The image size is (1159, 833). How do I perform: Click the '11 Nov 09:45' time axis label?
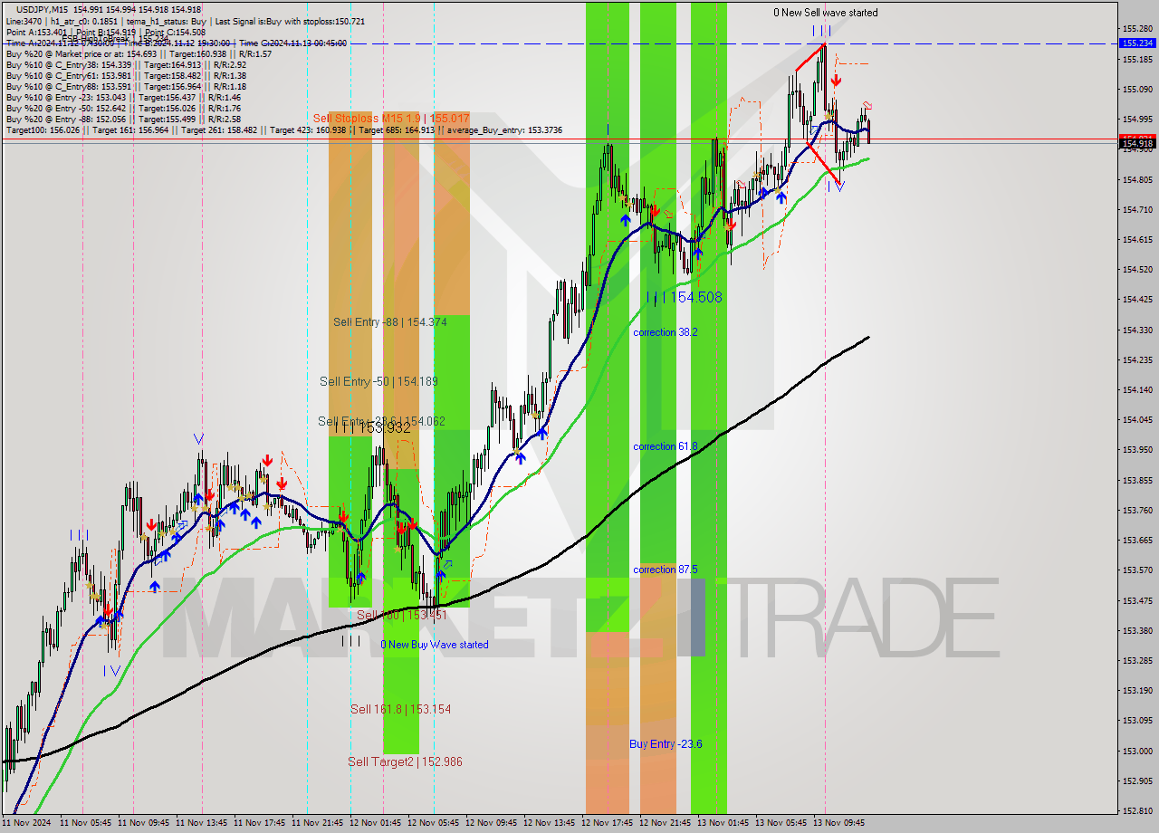pos(144,823)
